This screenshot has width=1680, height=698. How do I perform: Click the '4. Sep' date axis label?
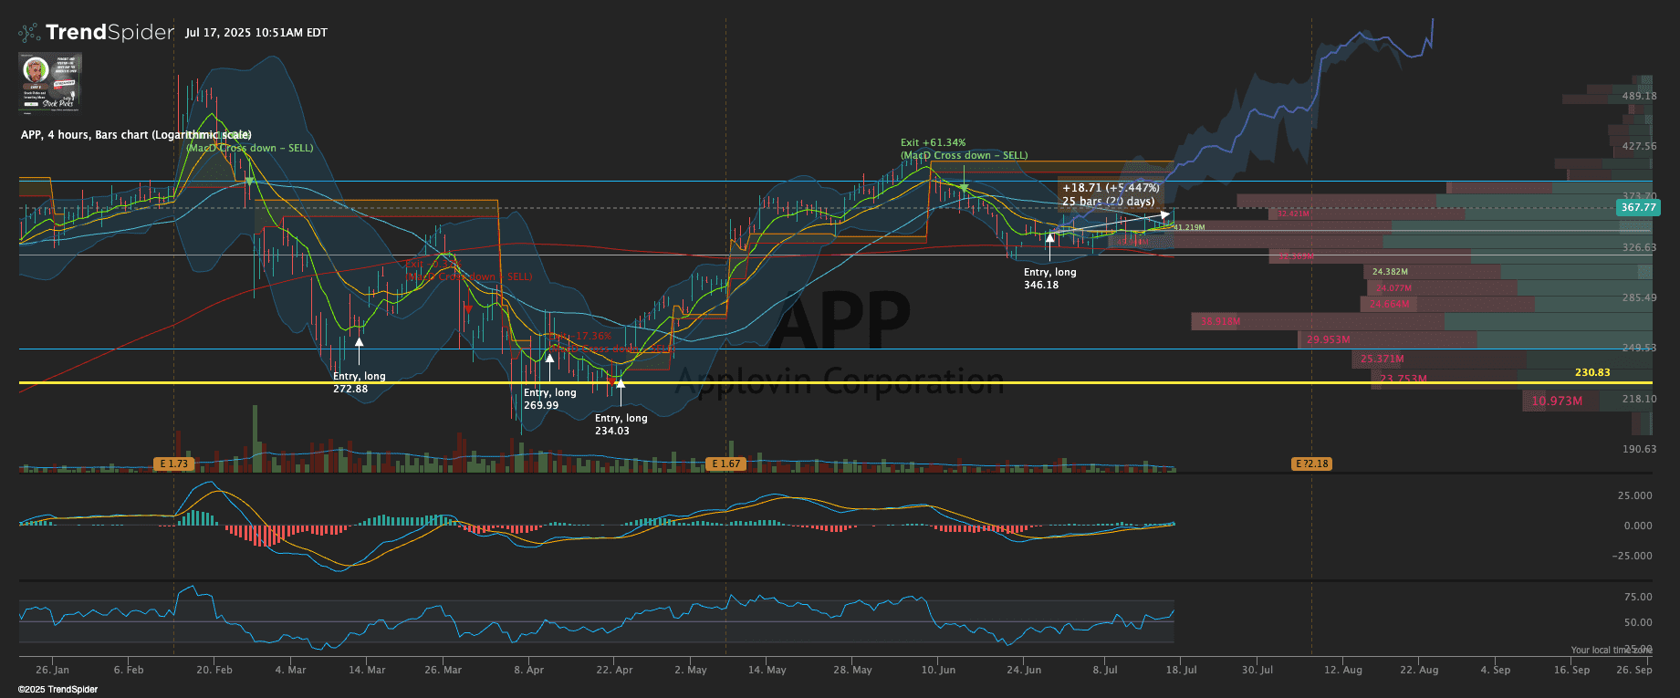[x=1495, y=670]
